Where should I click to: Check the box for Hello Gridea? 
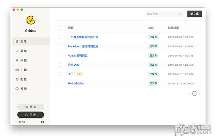pos(59,83)
